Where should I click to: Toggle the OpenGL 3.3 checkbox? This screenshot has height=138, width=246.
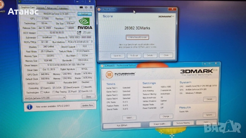80,91
